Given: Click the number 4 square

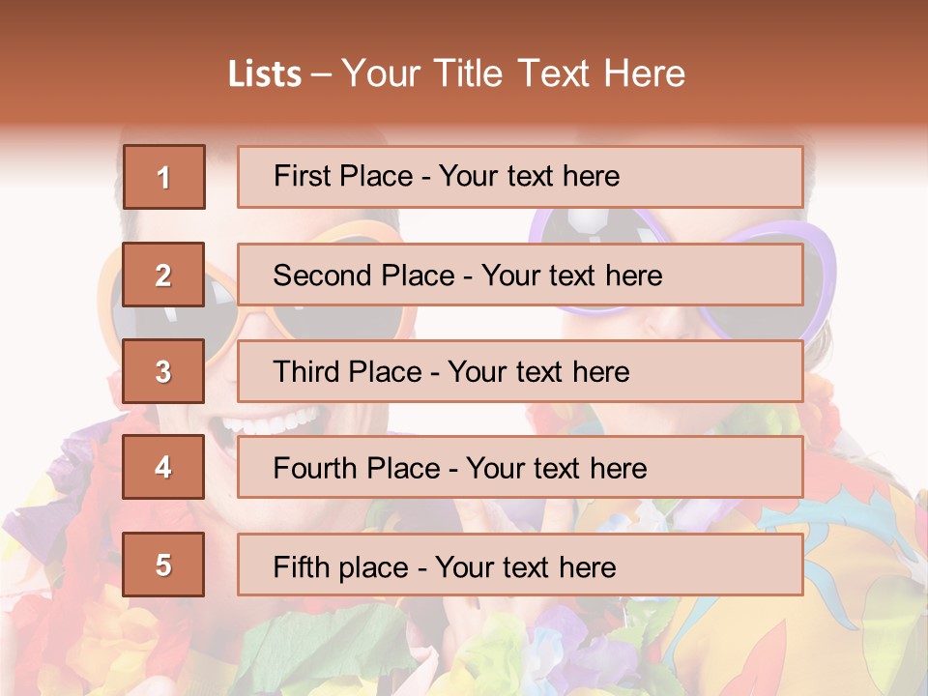Looking at the screenshot, I should pos(164,468).
